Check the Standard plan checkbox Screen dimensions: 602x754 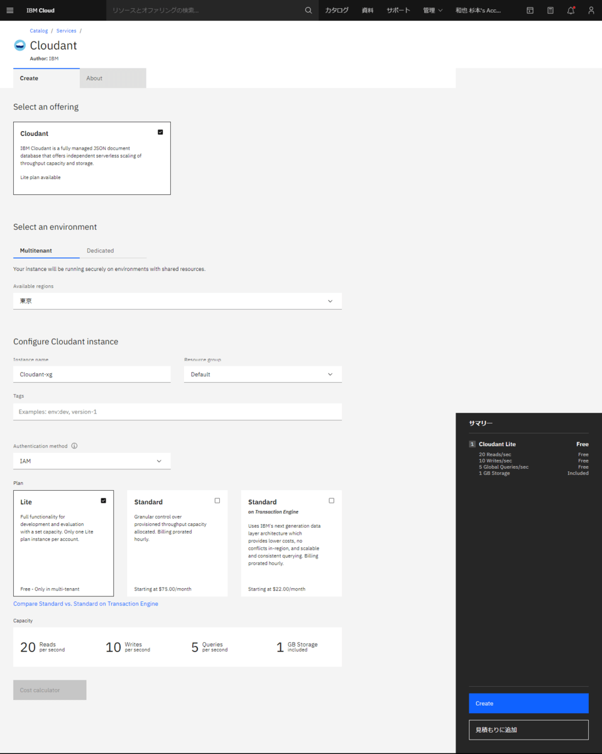coord(217,500)
